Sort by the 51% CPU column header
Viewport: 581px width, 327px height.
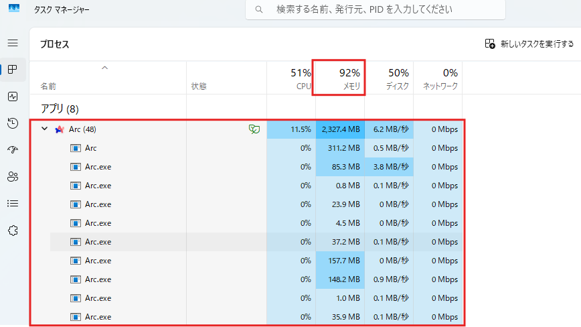pos(291,78)
